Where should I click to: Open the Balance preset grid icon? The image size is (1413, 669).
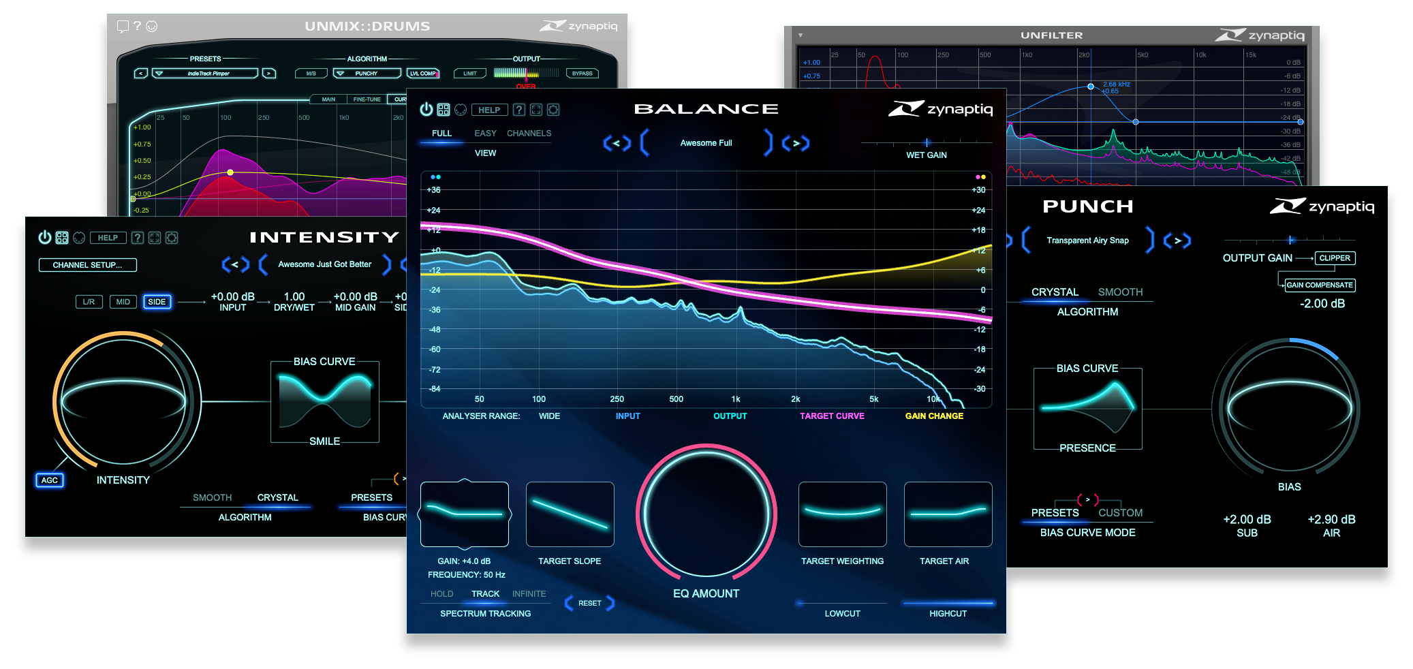(444, 110)
